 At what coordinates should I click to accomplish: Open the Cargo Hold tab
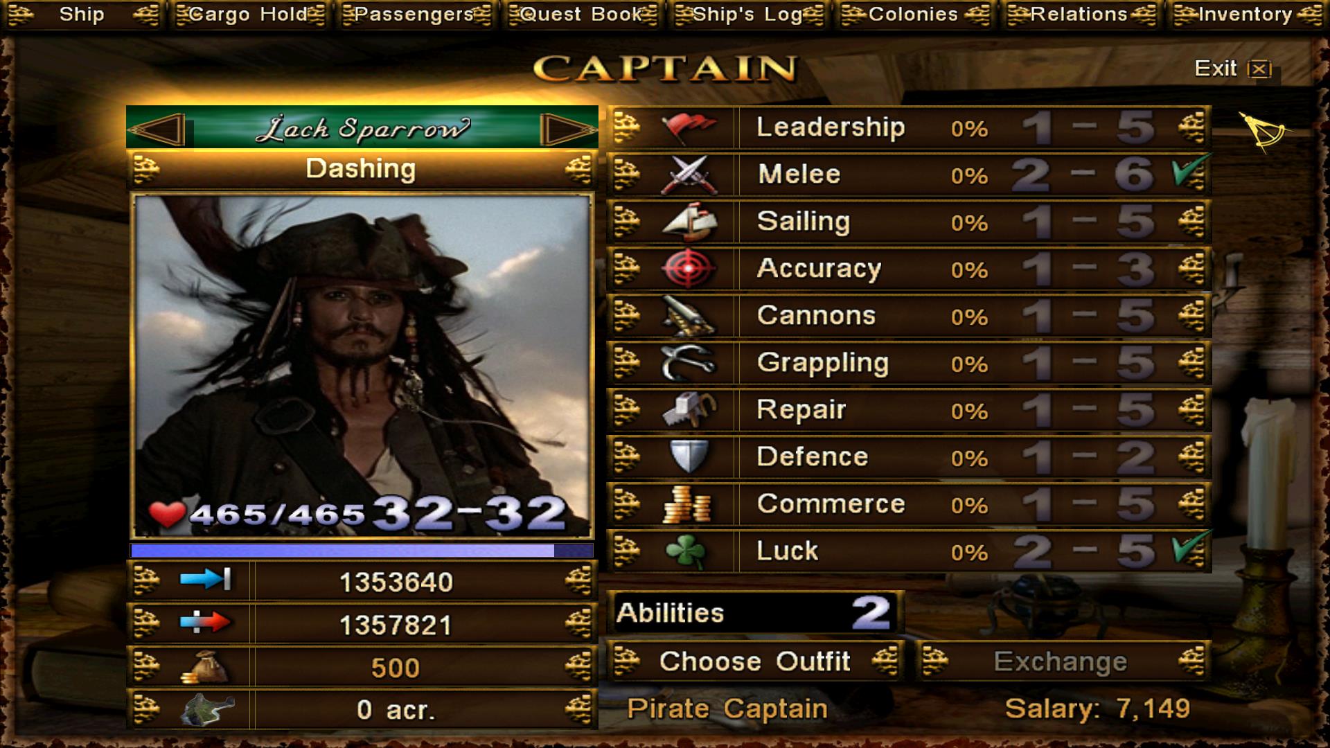tap(248, 15)
